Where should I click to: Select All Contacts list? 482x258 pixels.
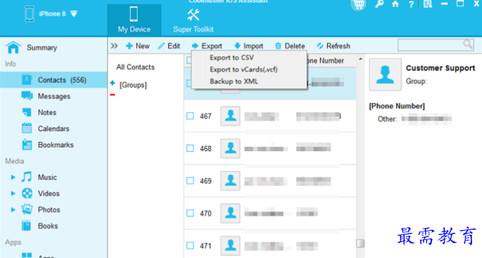point(135,67)
